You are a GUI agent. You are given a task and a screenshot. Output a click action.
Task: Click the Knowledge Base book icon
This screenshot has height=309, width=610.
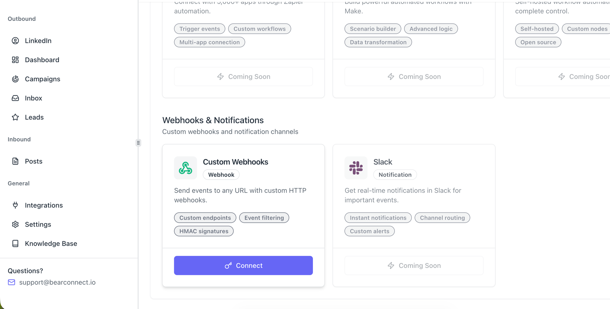point(15,243)
